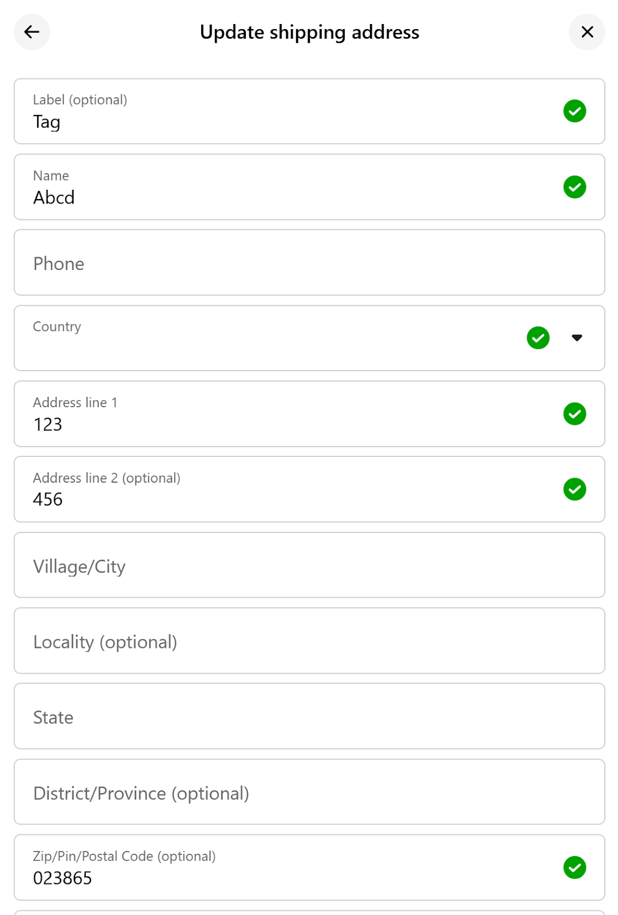Click the green checkmark beside Address line 1
The height and width of the screenshot is (915, 618).
pyautogui.click(x=575, y=414)
